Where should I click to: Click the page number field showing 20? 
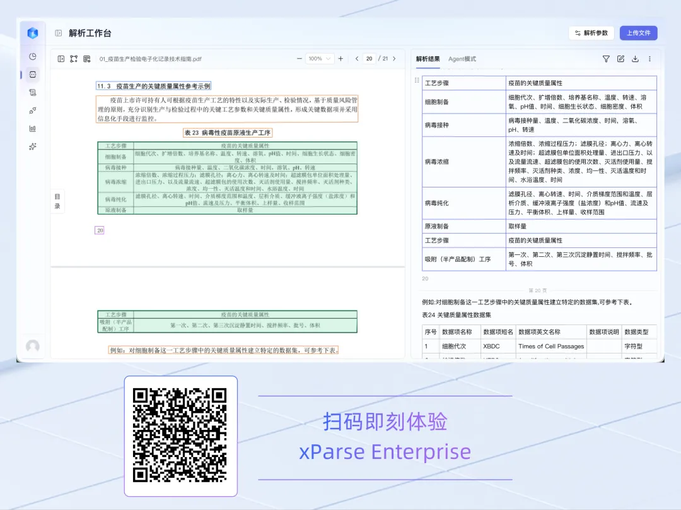(369, 59)
